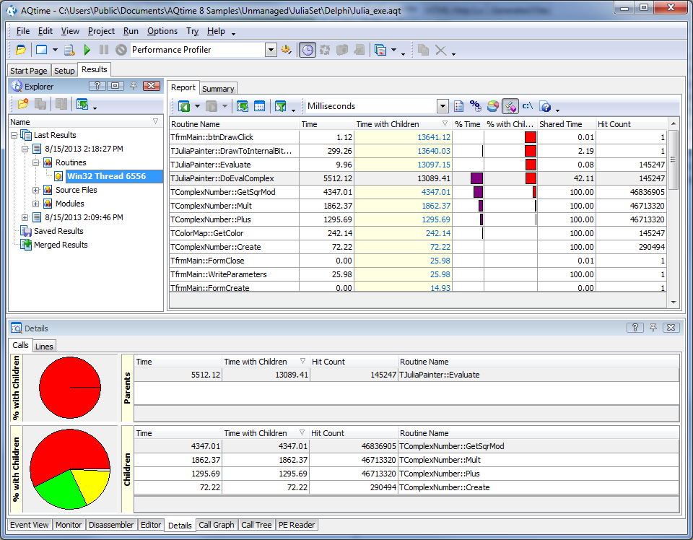The height and width of the screenshot is (540, 693).
Task: Click the percent values icon in the Report toolbar
Action: pos(474,106)
